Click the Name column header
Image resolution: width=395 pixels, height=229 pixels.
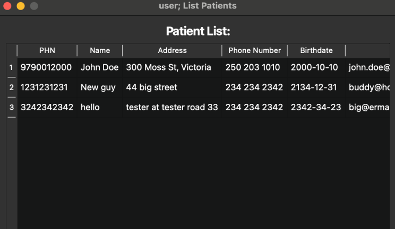[x=100, y=50]
